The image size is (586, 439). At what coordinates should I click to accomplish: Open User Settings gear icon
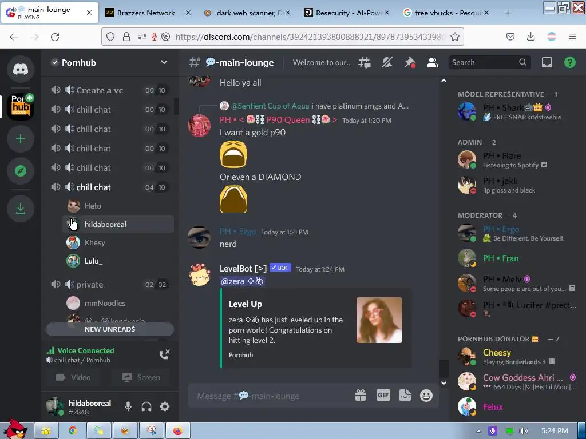pos(165,406)
